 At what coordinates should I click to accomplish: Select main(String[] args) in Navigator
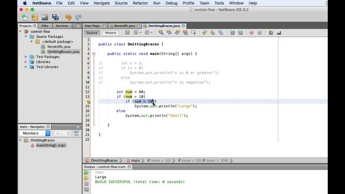(51, 145)
